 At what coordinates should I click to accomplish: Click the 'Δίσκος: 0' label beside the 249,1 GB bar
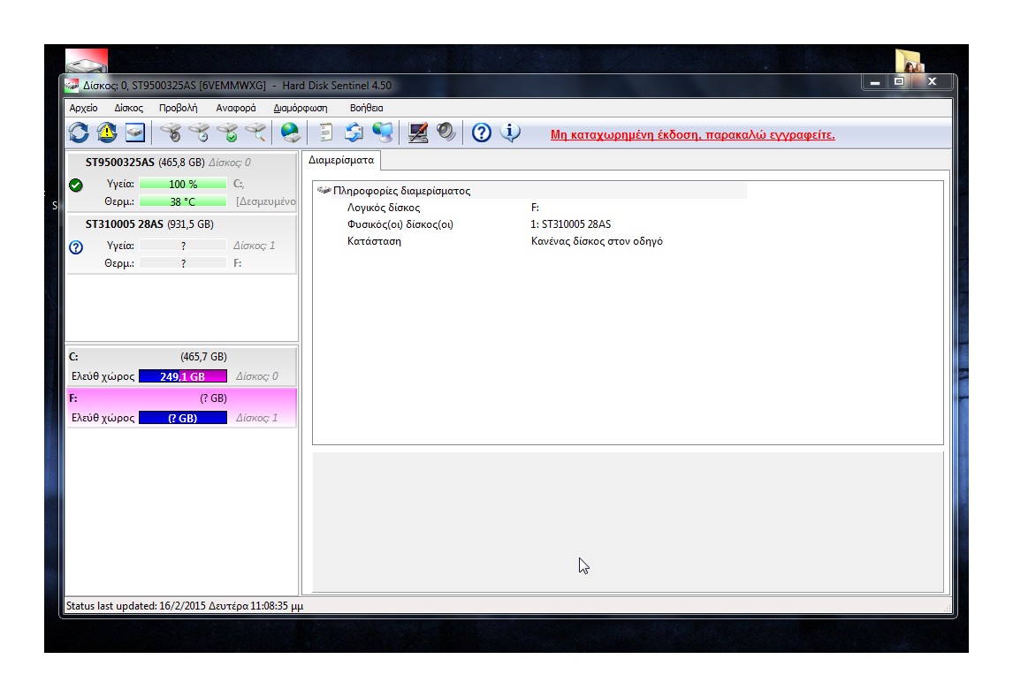[257, 376]
